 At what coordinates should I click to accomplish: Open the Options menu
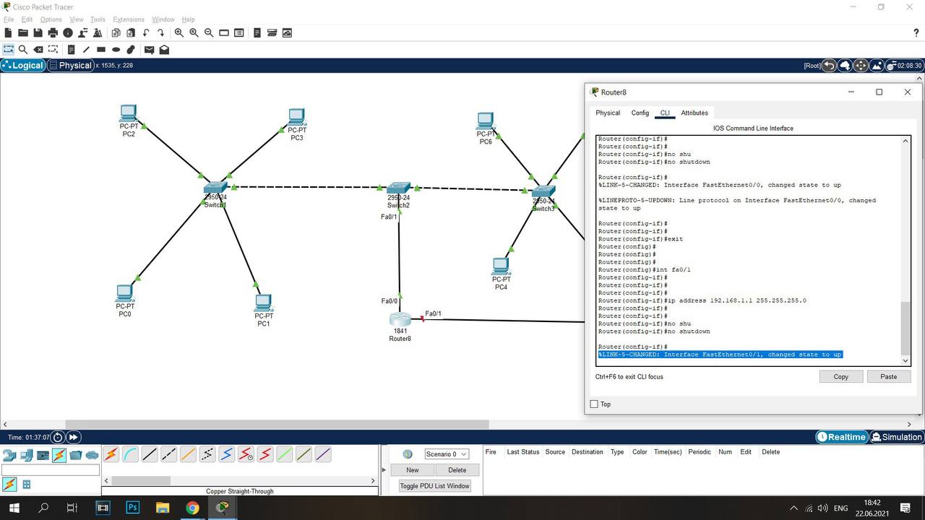tap(51, 19)
